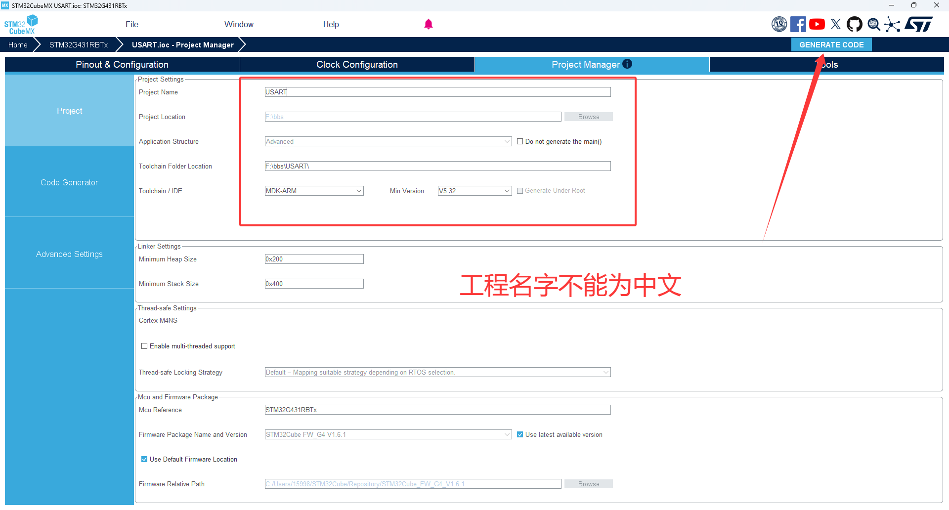Click the 10-year anniversary badge icon
The width and height of the screenshot is (949, 510).
(x=779, y=24)
